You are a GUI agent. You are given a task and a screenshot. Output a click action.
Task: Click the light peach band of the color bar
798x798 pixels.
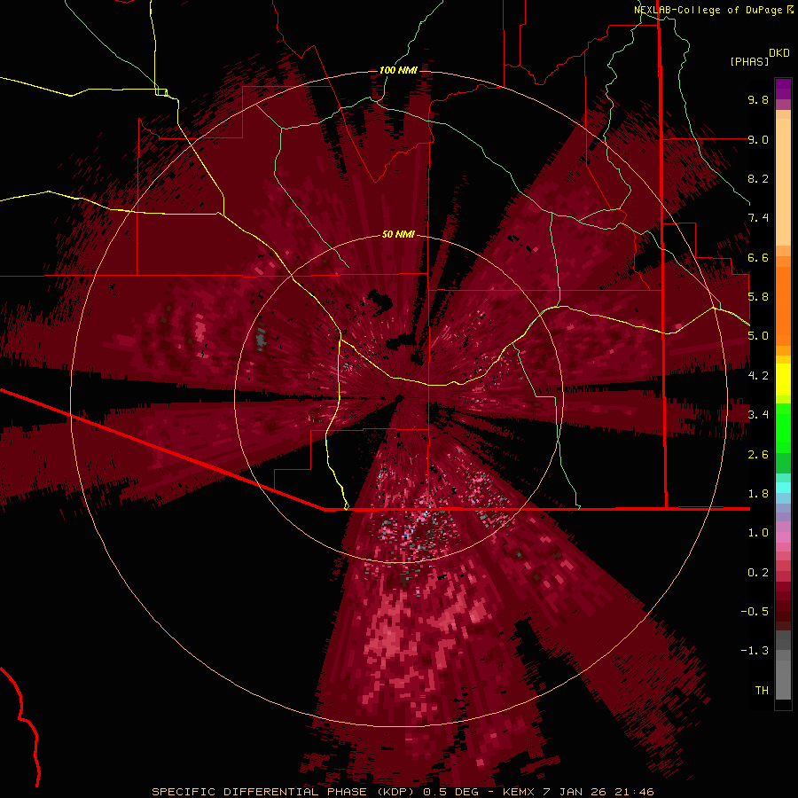pos(783,182)
